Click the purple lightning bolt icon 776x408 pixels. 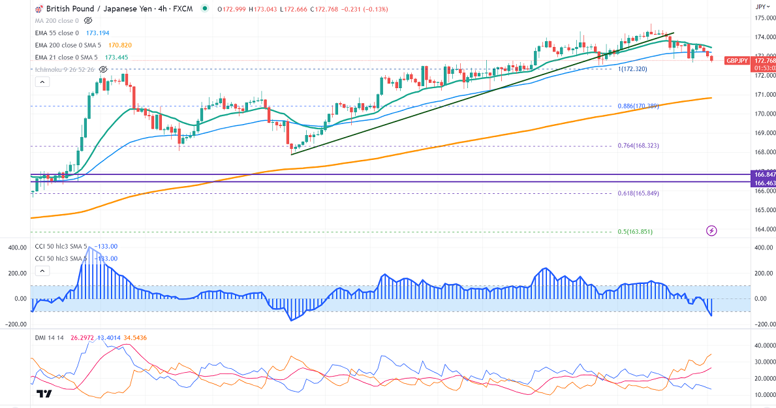click(712, 230)
